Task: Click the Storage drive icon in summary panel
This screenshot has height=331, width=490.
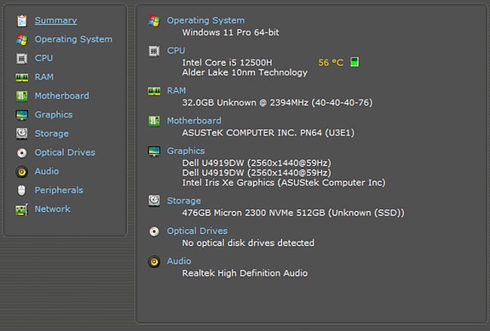Action: 154,201
